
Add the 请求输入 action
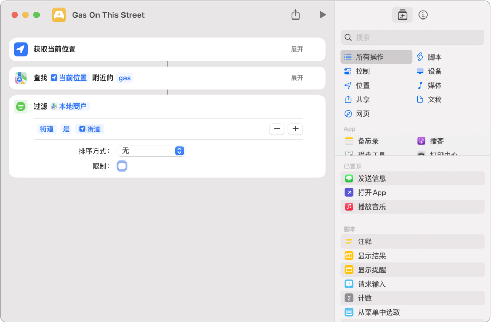coord(412,284)
